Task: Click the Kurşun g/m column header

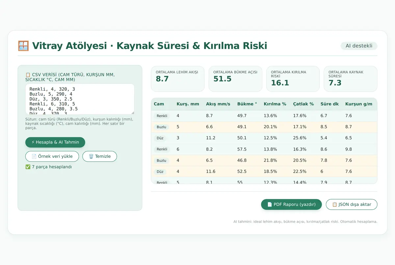Action: tap(359, 104)
